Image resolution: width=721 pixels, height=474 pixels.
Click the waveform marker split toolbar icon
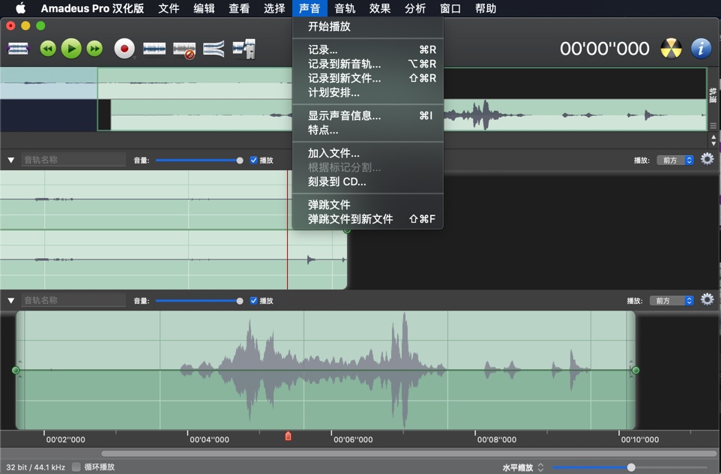pyautogui.click(x=244, y=49)
